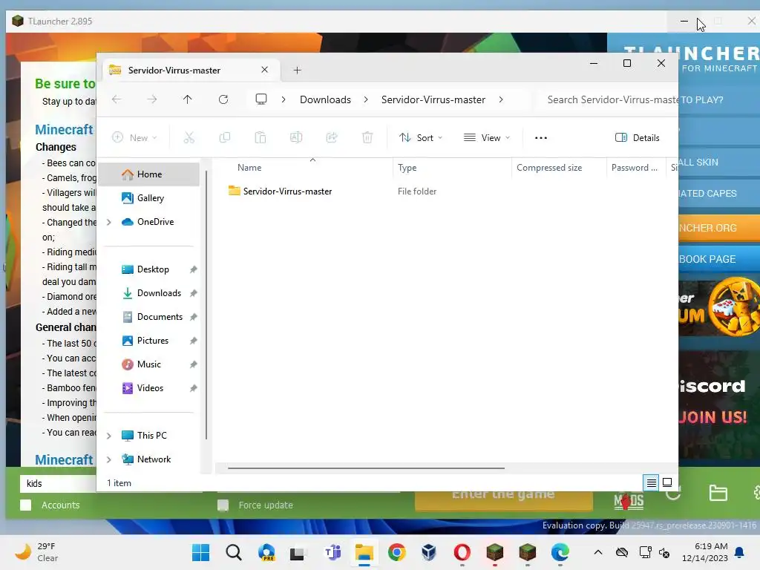Open TLauncher's folder icon in the bottom bar
760x570 pixels.
[x=718, y=494]
